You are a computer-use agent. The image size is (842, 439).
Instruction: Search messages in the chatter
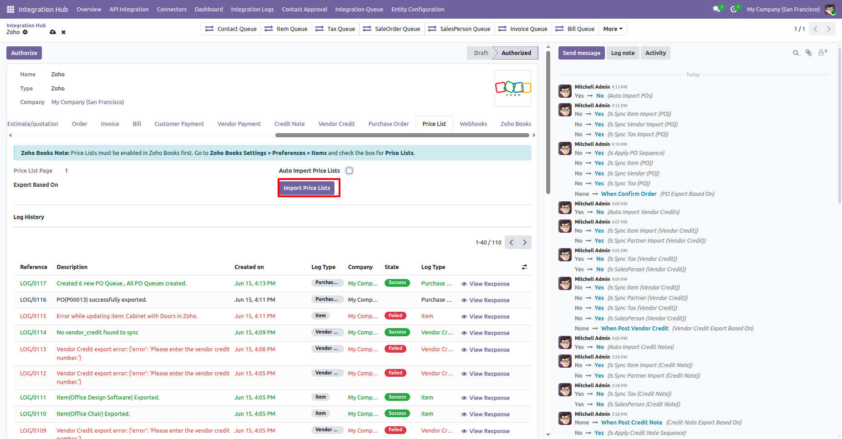coord(796,53)
